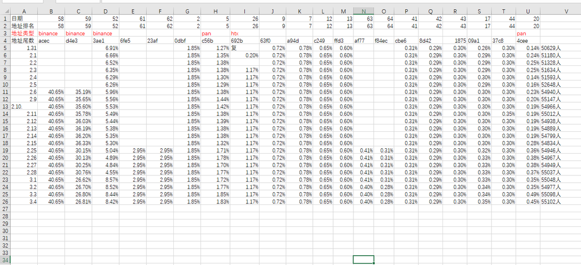This screenshot has width=581, height=265.
Task: Select column header Q
Action: pos(430,11)
